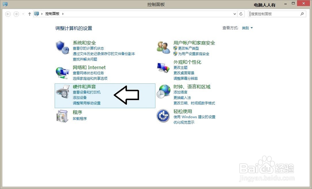
Task: Expand the address bar history dropdown
Action: (235, 14)
